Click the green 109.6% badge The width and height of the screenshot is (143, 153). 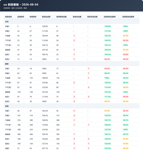(x=108, y=125)
